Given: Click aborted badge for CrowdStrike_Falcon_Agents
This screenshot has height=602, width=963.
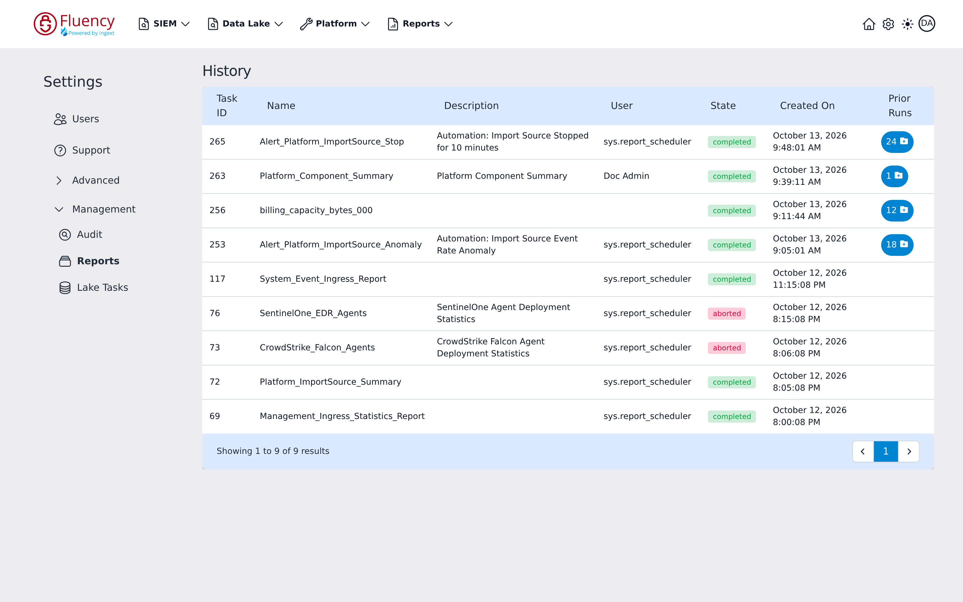Looking at the screenshot, I should coord(727,348).
